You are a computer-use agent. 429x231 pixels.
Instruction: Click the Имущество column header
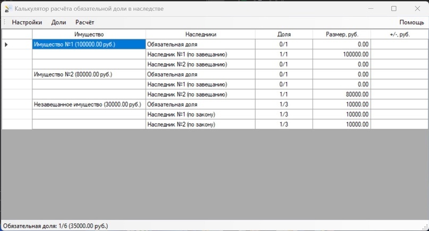click(89, 35)
